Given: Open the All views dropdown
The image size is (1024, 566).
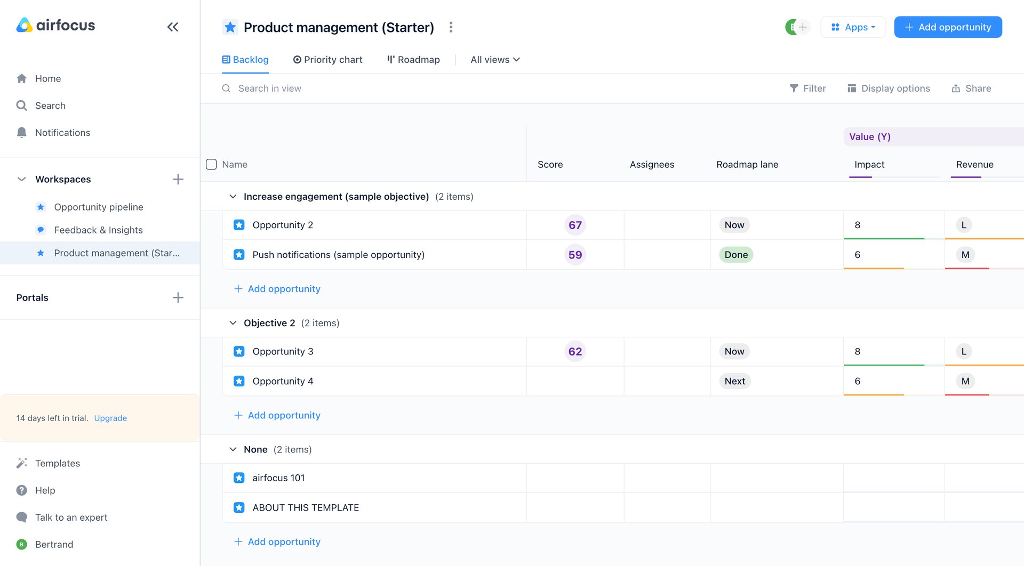Looking at the screenshot, I should click(x=494, y=59).
